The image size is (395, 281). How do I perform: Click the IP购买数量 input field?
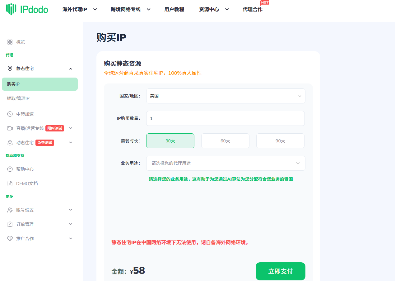[x=225, y=118]
